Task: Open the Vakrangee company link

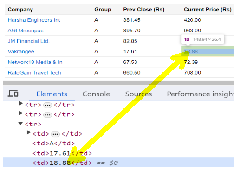Action: click(x=21, y=51)
